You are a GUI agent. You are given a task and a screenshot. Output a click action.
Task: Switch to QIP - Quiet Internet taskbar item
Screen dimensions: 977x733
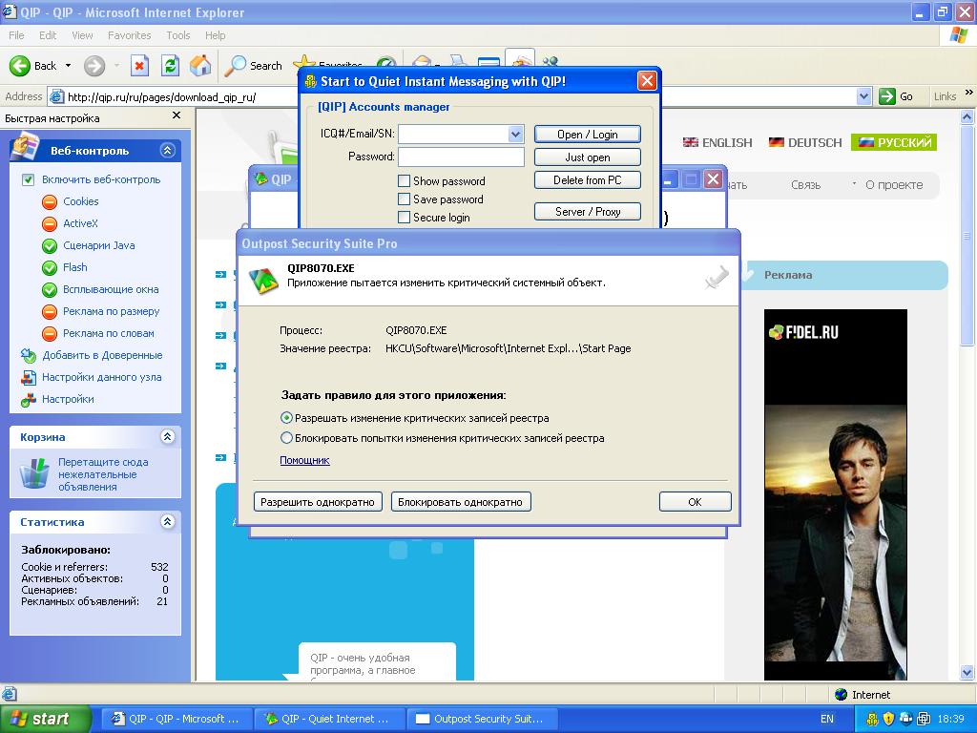click(x=329, y=719)
